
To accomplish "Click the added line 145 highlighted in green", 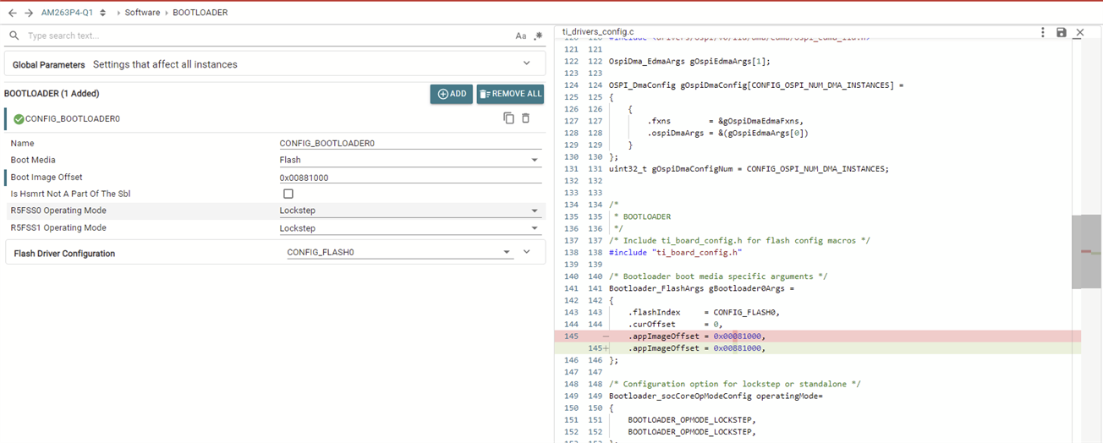I will (817, 347).
